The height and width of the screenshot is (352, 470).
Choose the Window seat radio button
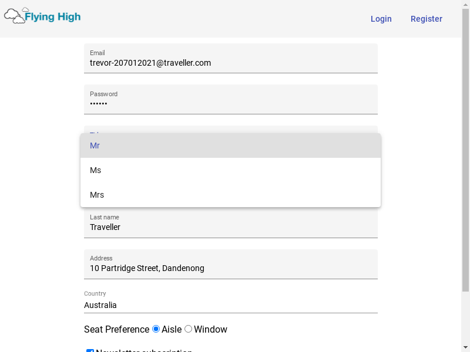tap(189, 329)
